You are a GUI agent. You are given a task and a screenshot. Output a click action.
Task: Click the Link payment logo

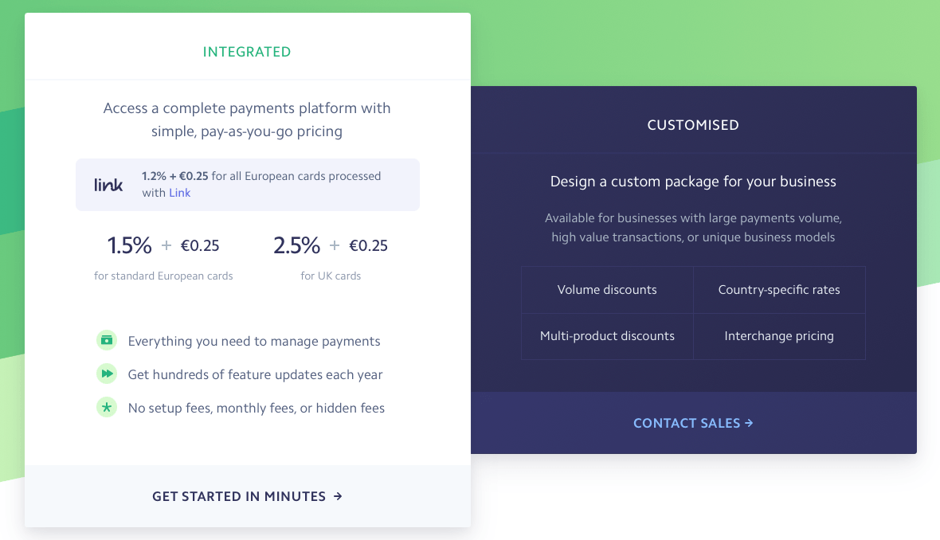108,185
